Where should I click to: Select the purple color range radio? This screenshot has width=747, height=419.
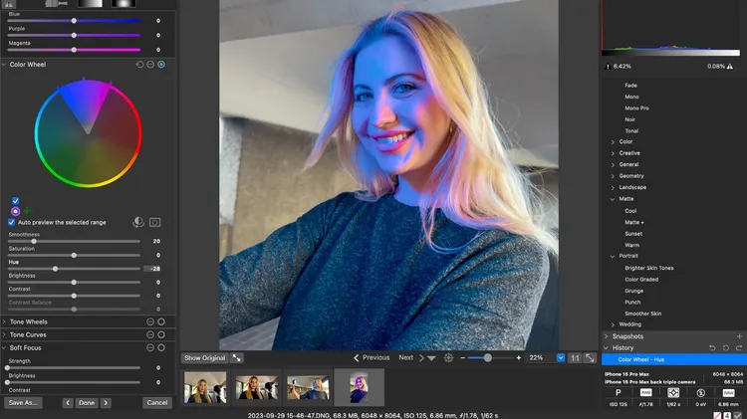(15, 211)
